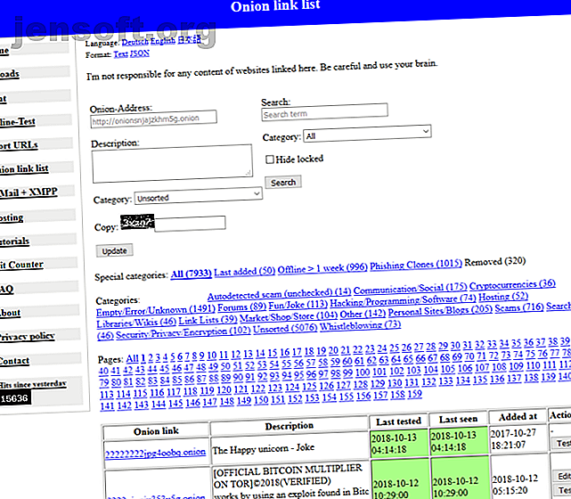
Task: Open Empty/Error/Unknown (1491) category
Action: (x=156, y=311)
